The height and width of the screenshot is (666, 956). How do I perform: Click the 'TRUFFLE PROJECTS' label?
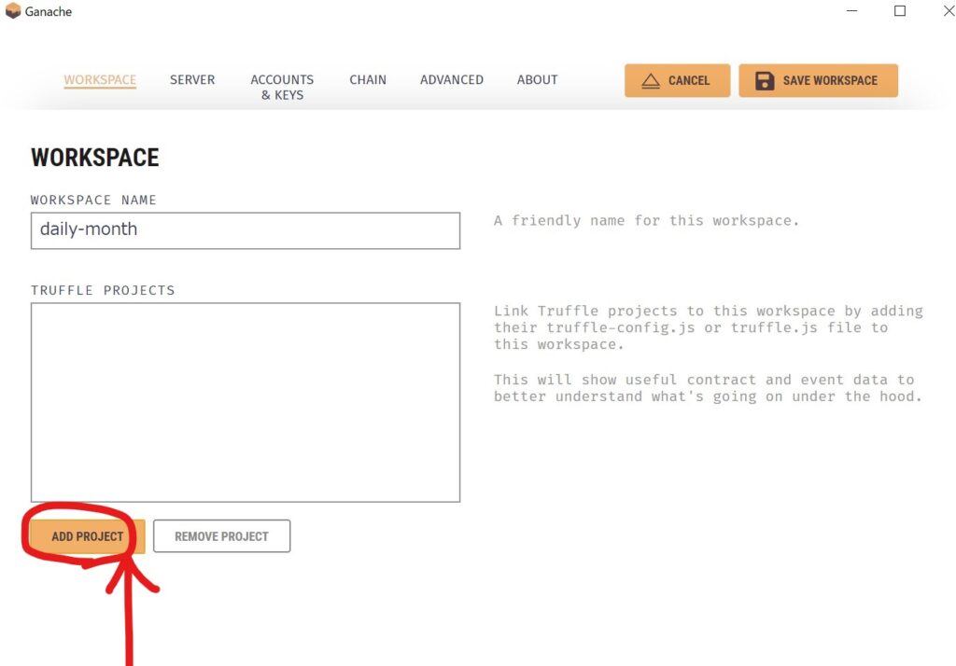click(x=103, y=290)
